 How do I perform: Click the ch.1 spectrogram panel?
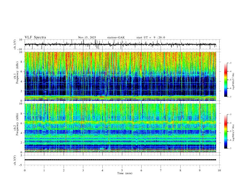(x=120, y=76)
